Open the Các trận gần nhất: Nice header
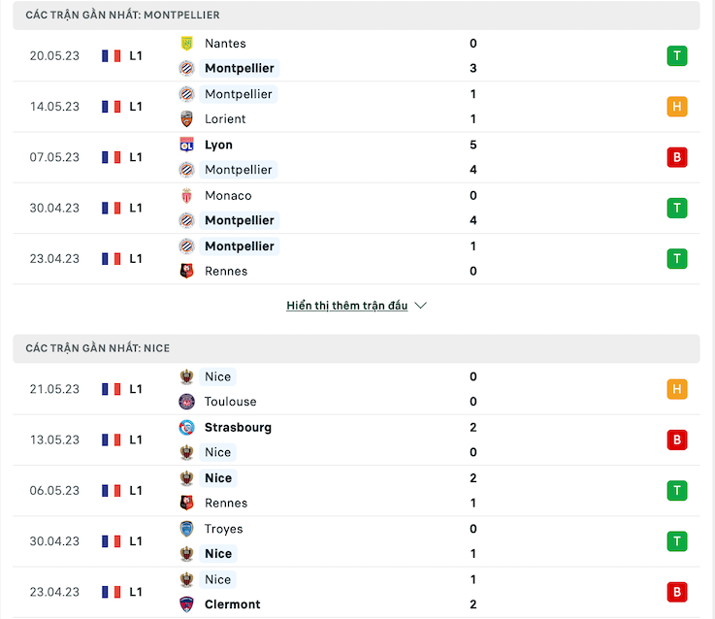This screenshot has width=715, height=619. [356, 348]
